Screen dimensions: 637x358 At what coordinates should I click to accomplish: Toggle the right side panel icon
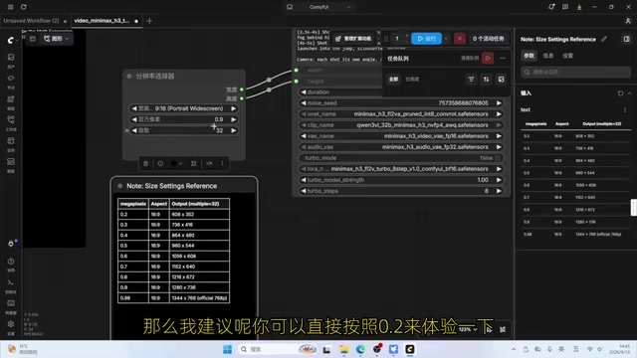626,39
